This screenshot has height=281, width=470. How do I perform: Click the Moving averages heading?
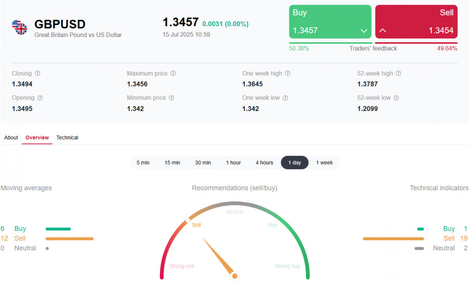click(x=26, y=188)
